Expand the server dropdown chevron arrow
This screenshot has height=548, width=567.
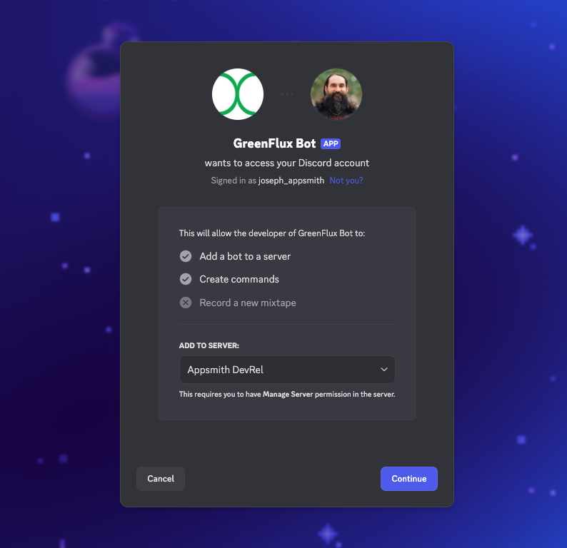point(384,370)
